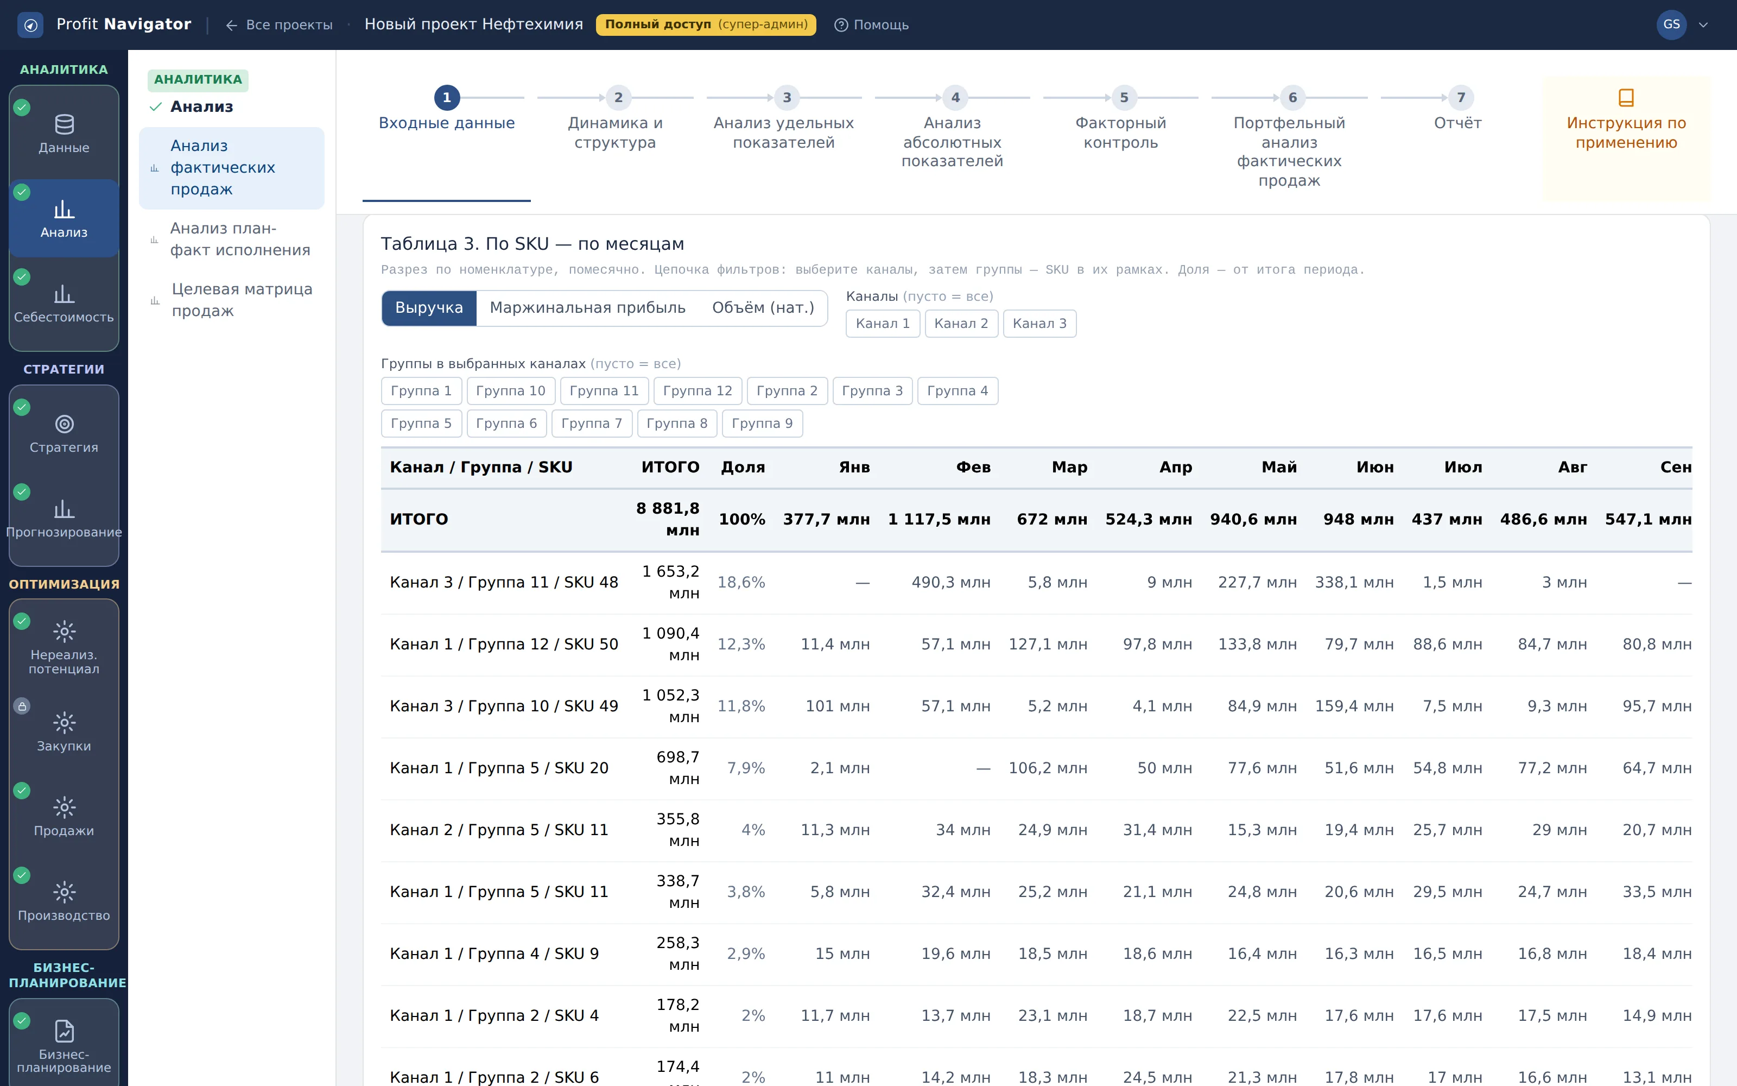This screenshot has width=1737, height=1086.
Task: Toggle the Группа 9 filter chip
Action: click(762, 424)
